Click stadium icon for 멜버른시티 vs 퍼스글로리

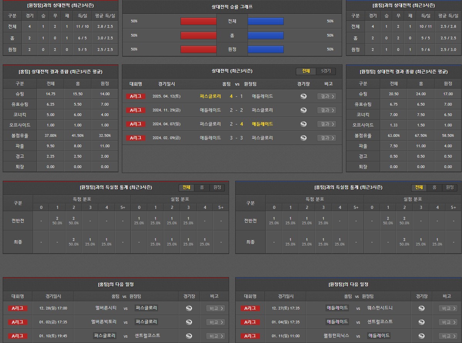point(189,308)
